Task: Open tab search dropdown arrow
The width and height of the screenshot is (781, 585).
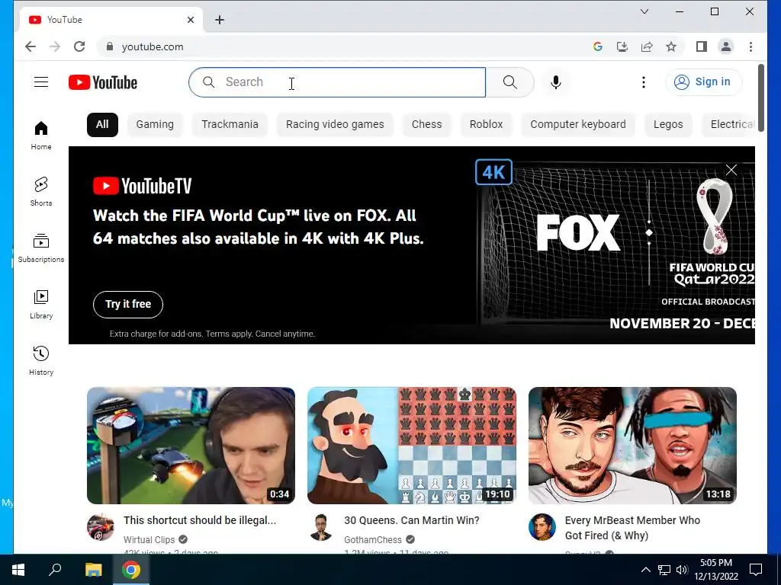Action: click(x=644, y=11)
